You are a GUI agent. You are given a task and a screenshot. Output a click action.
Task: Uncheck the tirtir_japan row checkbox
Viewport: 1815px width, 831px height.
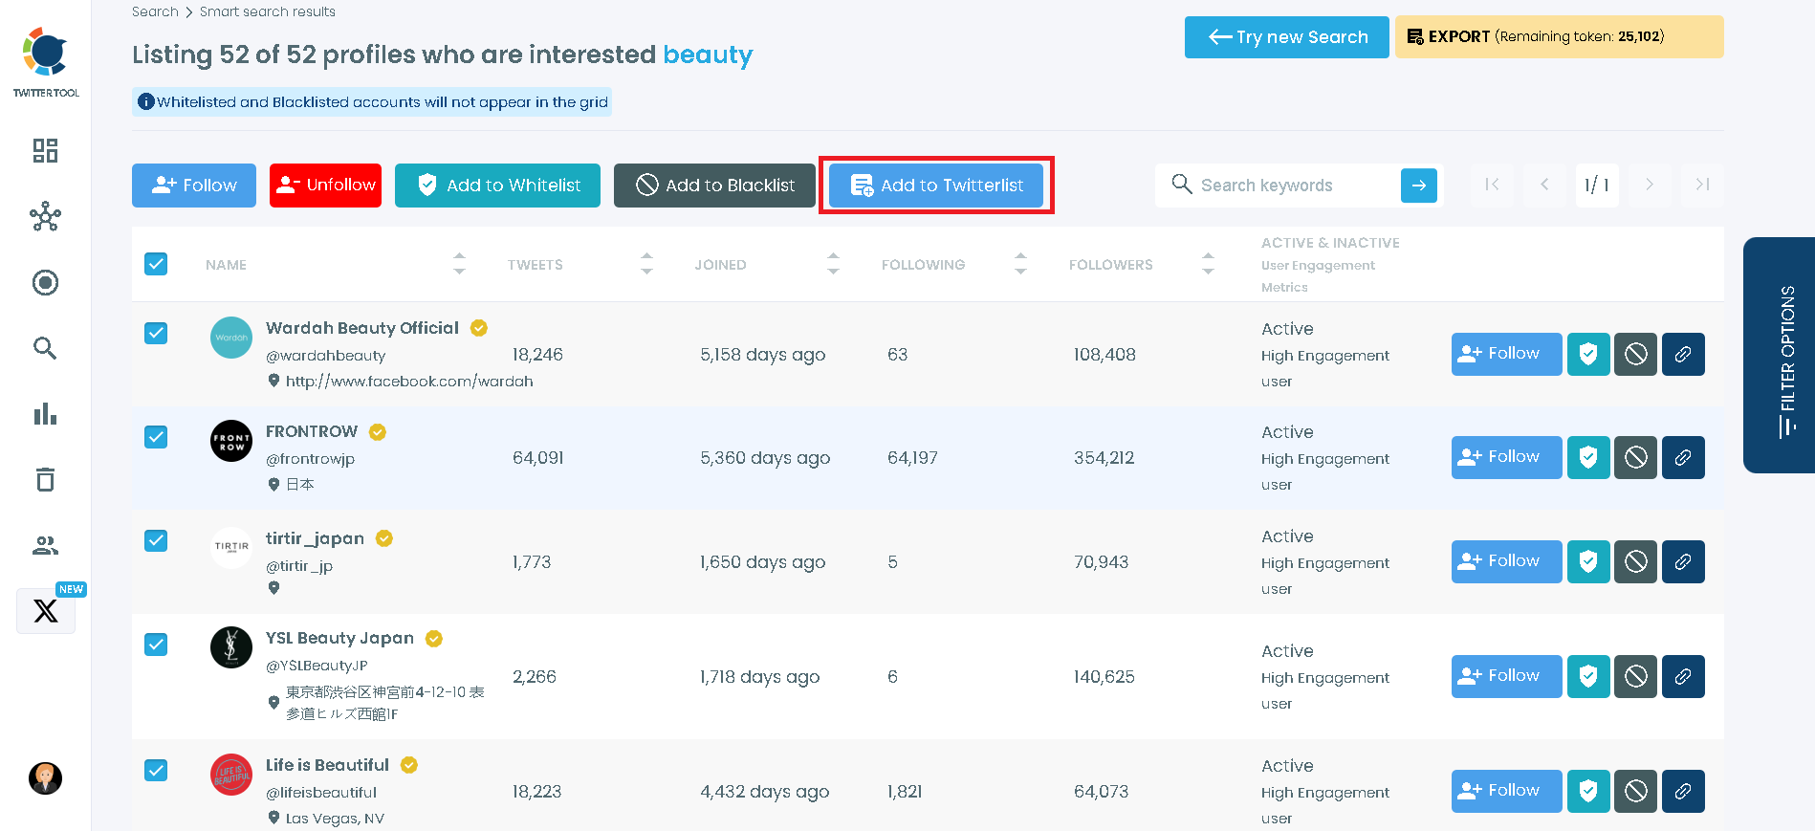tap(156, 540)
